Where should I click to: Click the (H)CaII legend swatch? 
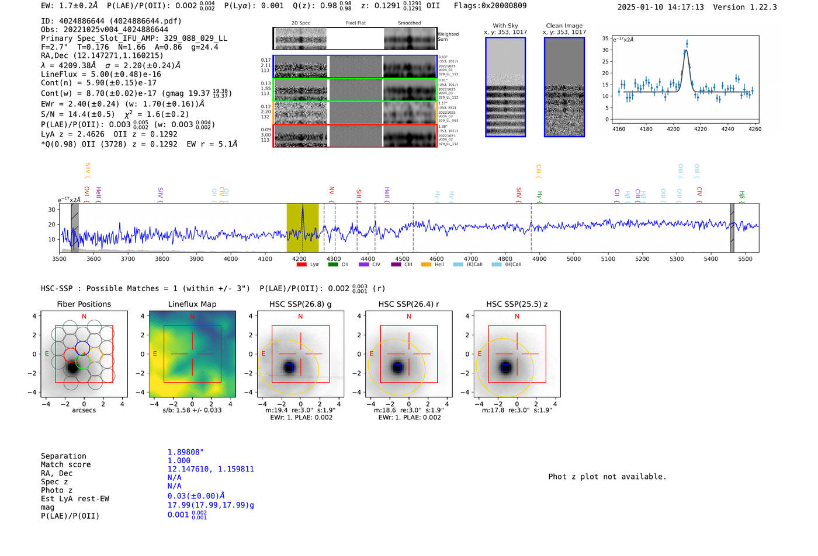pos(496,264)
